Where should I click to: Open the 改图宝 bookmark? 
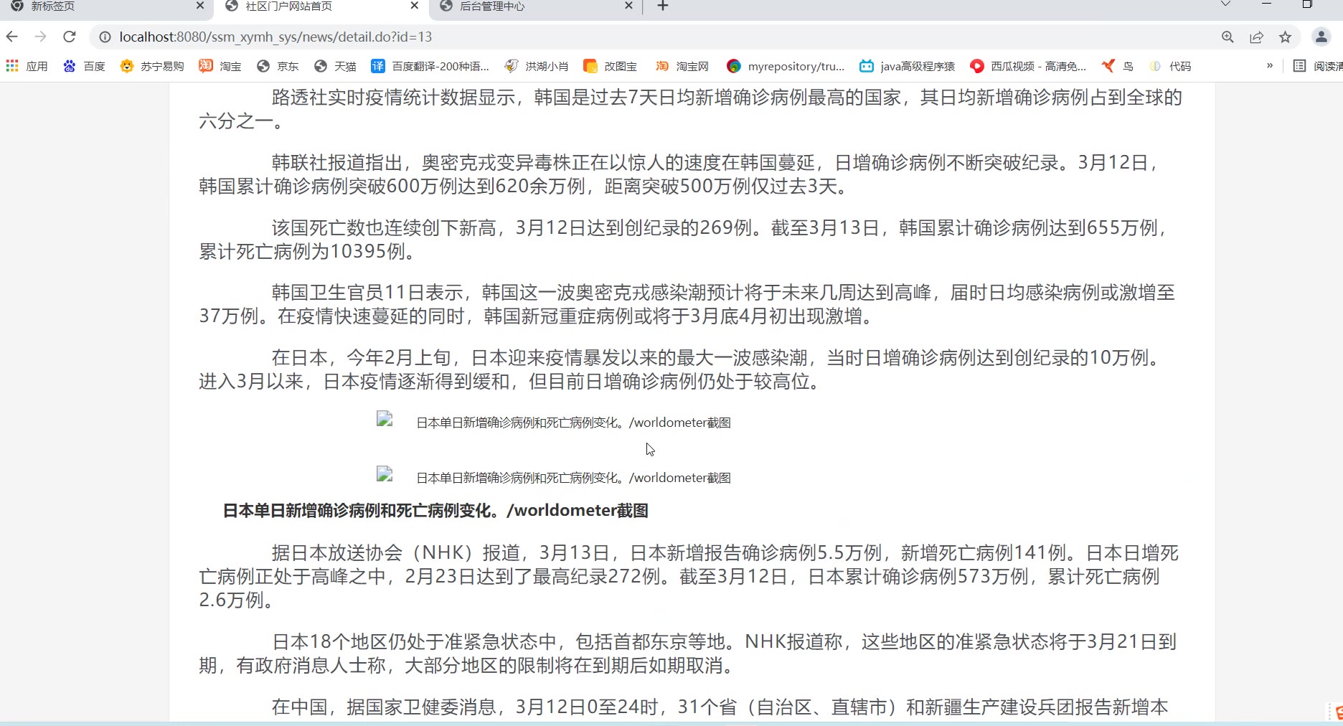(x=611, y=66)
